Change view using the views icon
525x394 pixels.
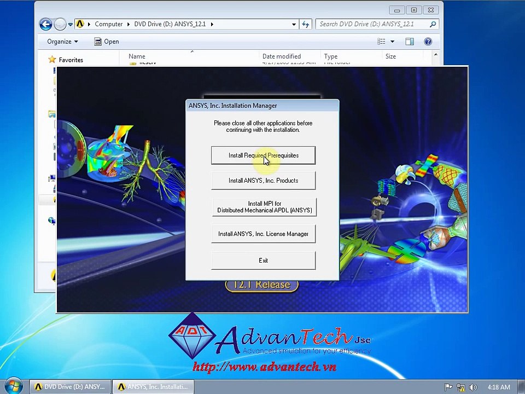381,42
